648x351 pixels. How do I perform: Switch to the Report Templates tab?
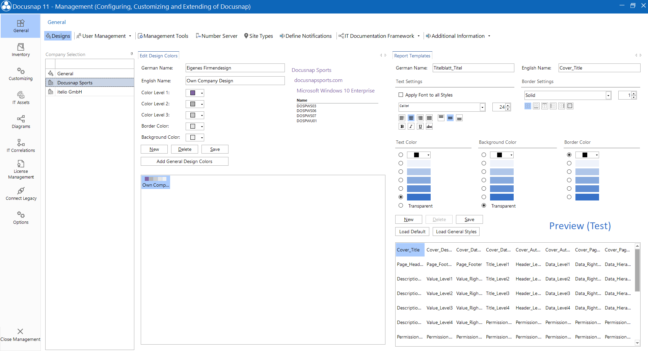tap(412, 55)
